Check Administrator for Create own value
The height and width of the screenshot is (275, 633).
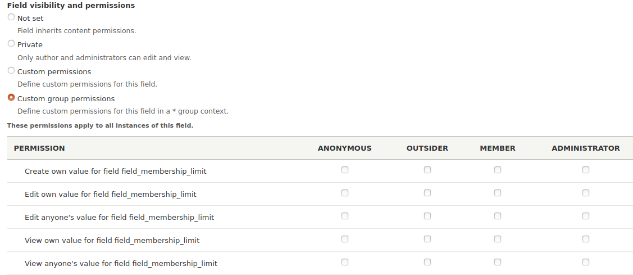click(x=586, y=170)
